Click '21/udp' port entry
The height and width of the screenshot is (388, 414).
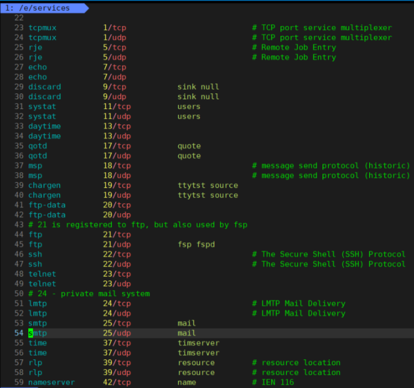tap(117, 245)
